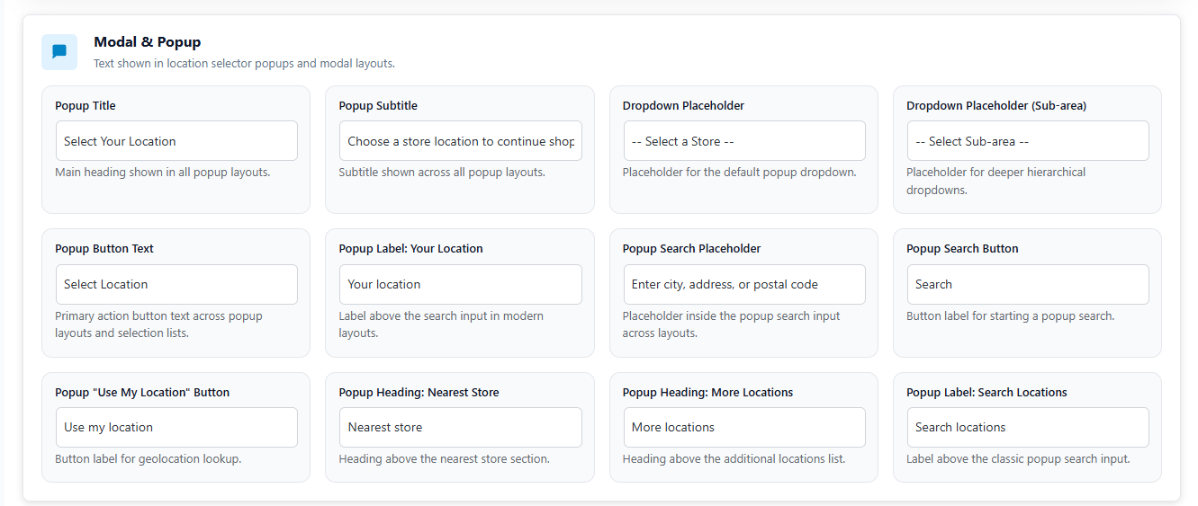Click the Popup Search Button input containing 'Search'

pos(1028,284)
